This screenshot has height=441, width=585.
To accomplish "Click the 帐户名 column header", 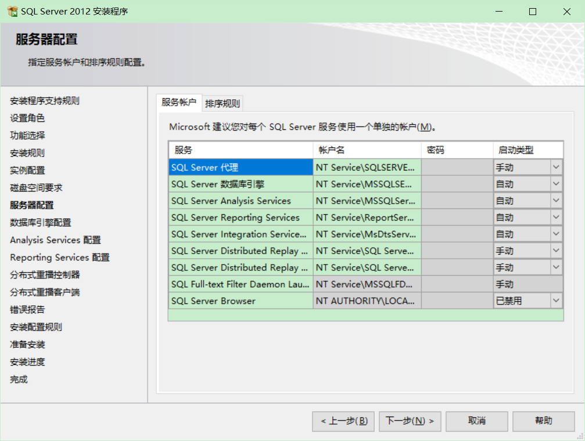I will click(367, 150).
